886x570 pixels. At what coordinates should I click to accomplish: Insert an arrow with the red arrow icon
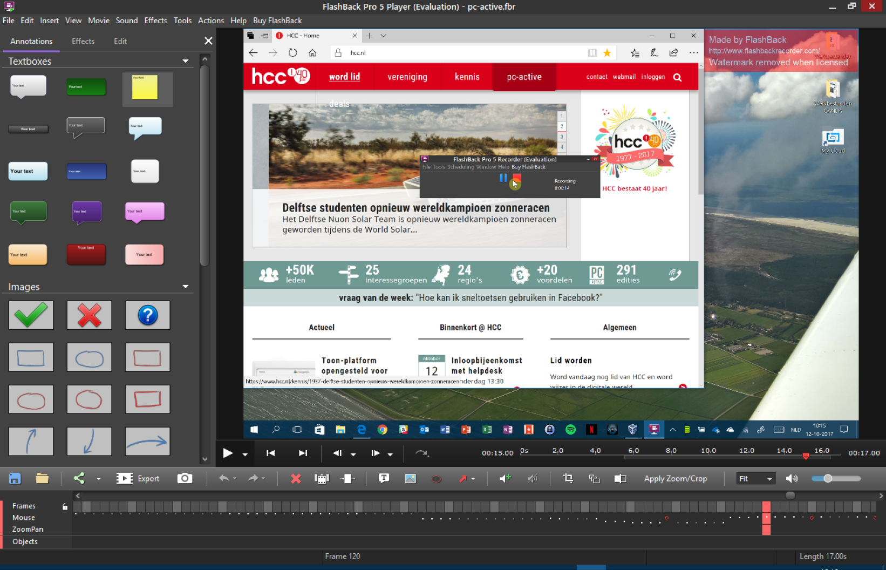(462, 478)
